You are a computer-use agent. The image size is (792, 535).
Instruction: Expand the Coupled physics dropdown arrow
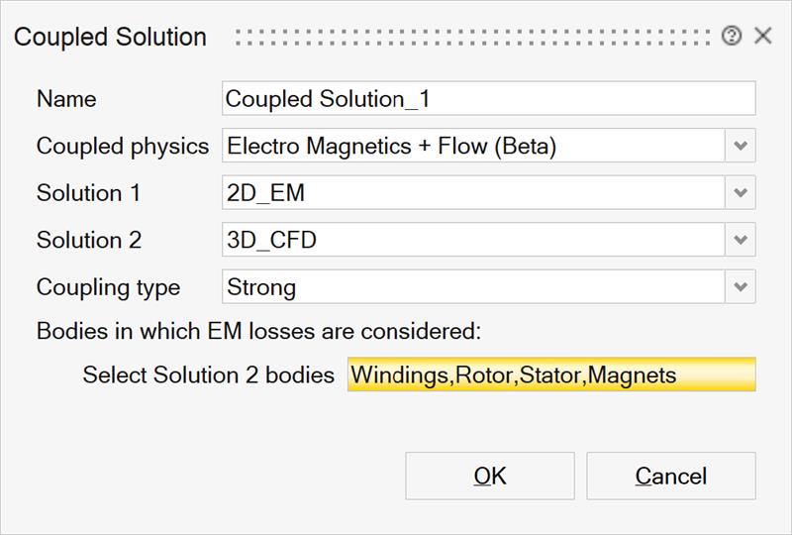pyautogui.click(x=741, y=146)
